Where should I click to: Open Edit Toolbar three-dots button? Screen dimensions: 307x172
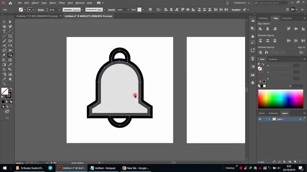(x=7, y=118)
